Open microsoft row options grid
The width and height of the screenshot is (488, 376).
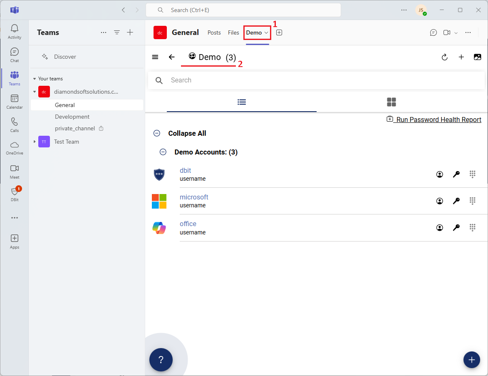click(x=473, y=201)
